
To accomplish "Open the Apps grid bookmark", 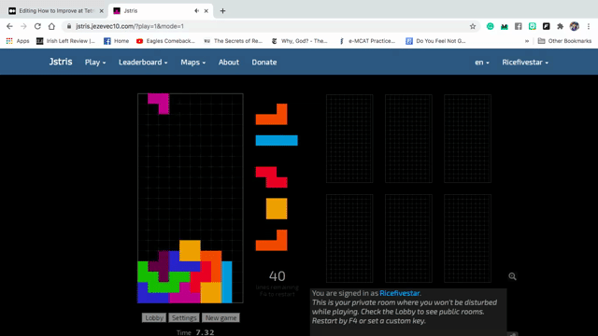I will 18,41.
